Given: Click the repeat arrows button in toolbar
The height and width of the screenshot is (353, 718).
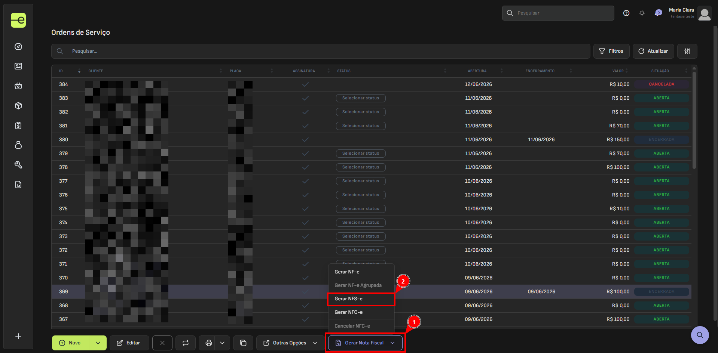Looking at the screenshot, I should pyautogui.click(x=186, y=343).
